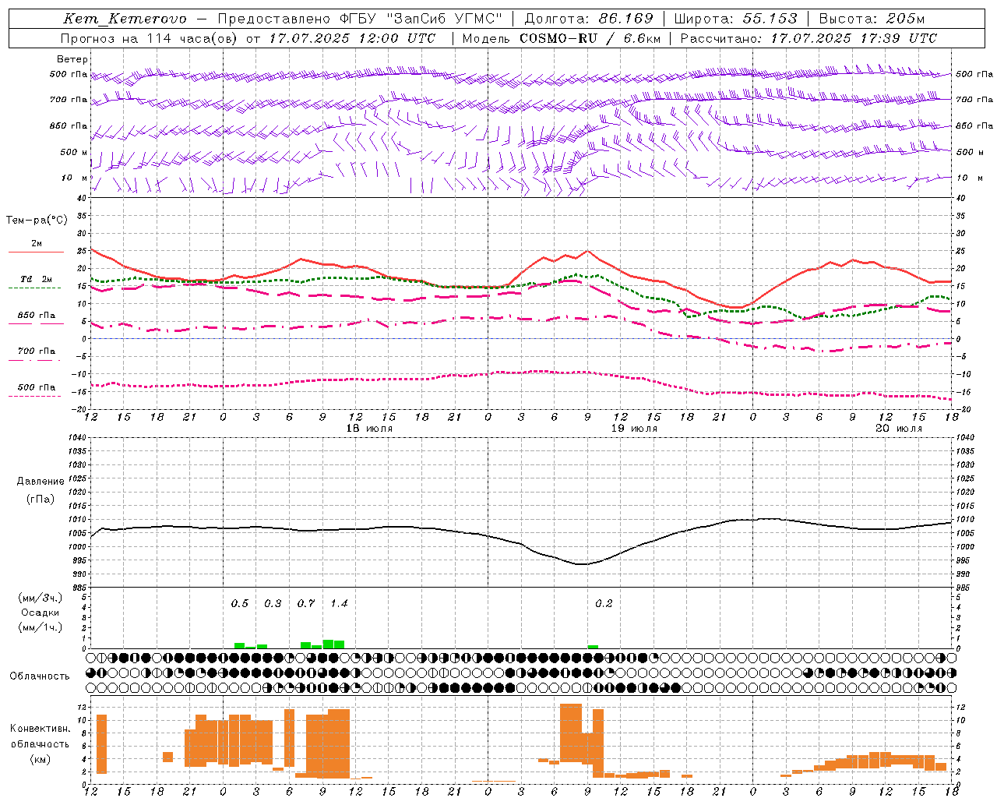Click the '0.3' precipitation amount value

273,604
